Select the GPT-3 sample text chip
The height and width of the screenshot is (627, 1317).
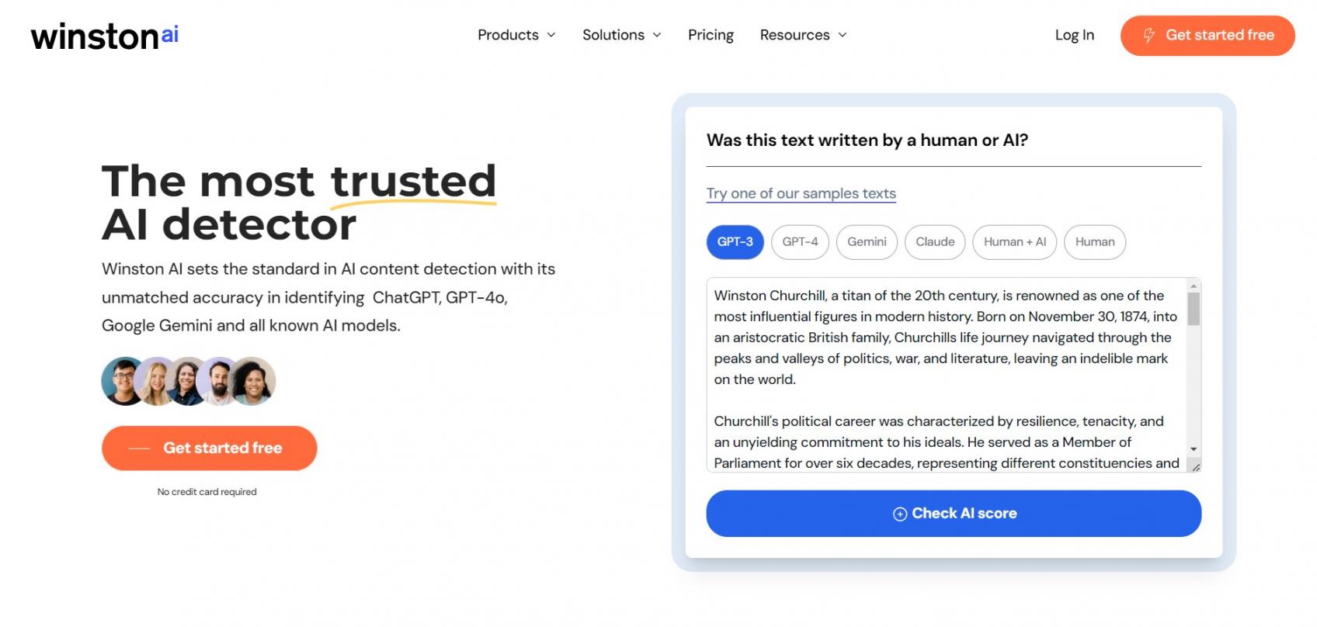[735, 242]
